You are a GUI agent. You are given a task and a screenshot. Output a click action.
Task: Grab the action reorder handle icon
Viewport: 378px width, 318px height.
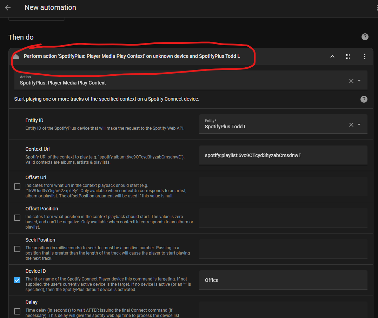(x=347, y=56)
